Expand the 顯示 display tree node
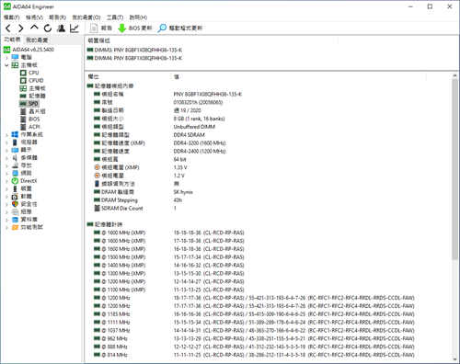The image size is (460, 364). point(7,150)
